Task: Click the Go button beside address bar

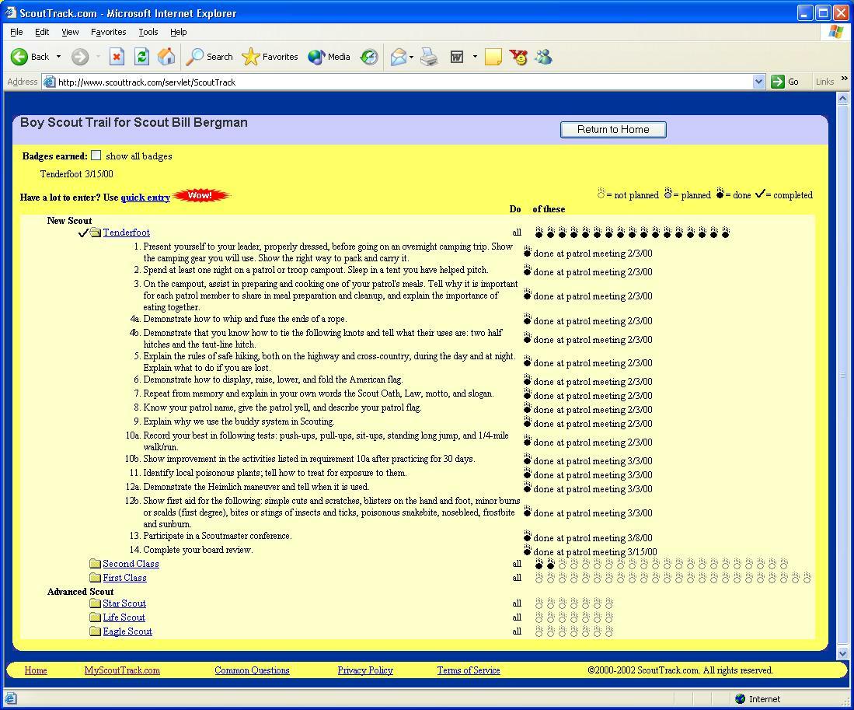Action: tap(786, 82)
